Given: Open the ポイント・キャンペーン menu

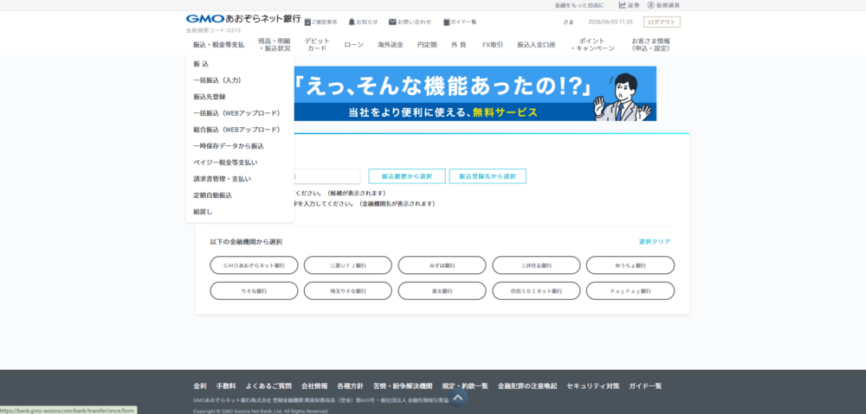Looking at the screenshot, I should click(592, 45).
